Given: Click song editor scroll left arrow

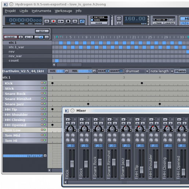Looking at the screenshot, I should tap(54, 65).
